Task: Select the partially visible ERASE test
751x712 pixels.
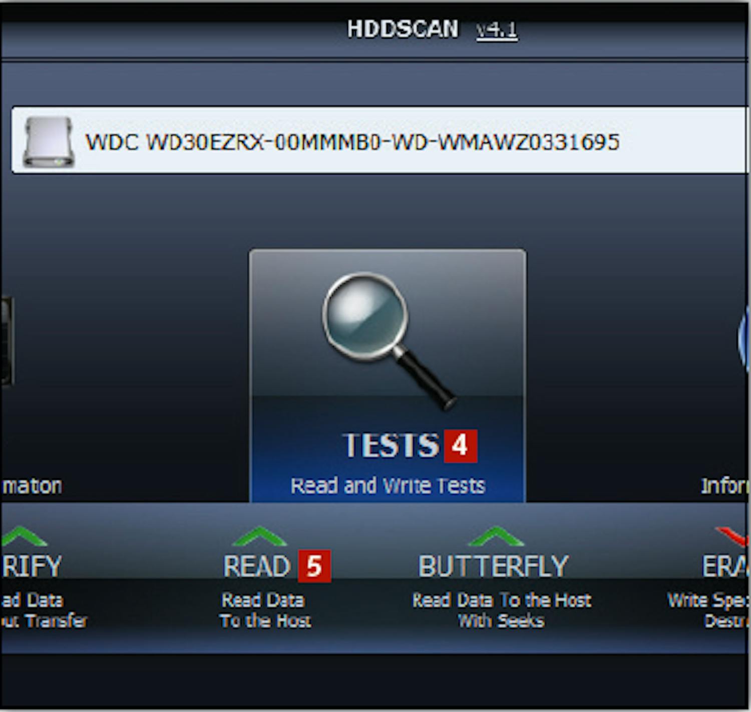Action: point(726,566)
